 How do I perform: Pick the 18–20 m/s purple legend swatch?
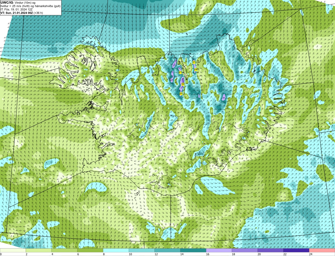[x=245, y=251]
